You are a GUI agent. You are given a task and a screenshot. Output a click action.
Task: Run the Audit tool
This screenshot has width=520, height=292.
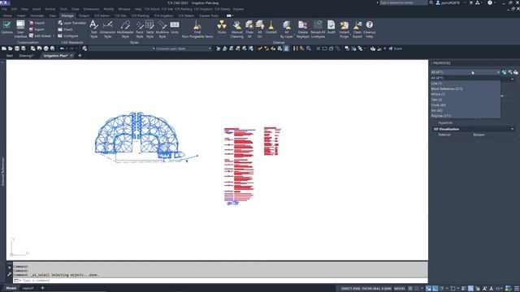pyautogui.click(x=331, y=28)
